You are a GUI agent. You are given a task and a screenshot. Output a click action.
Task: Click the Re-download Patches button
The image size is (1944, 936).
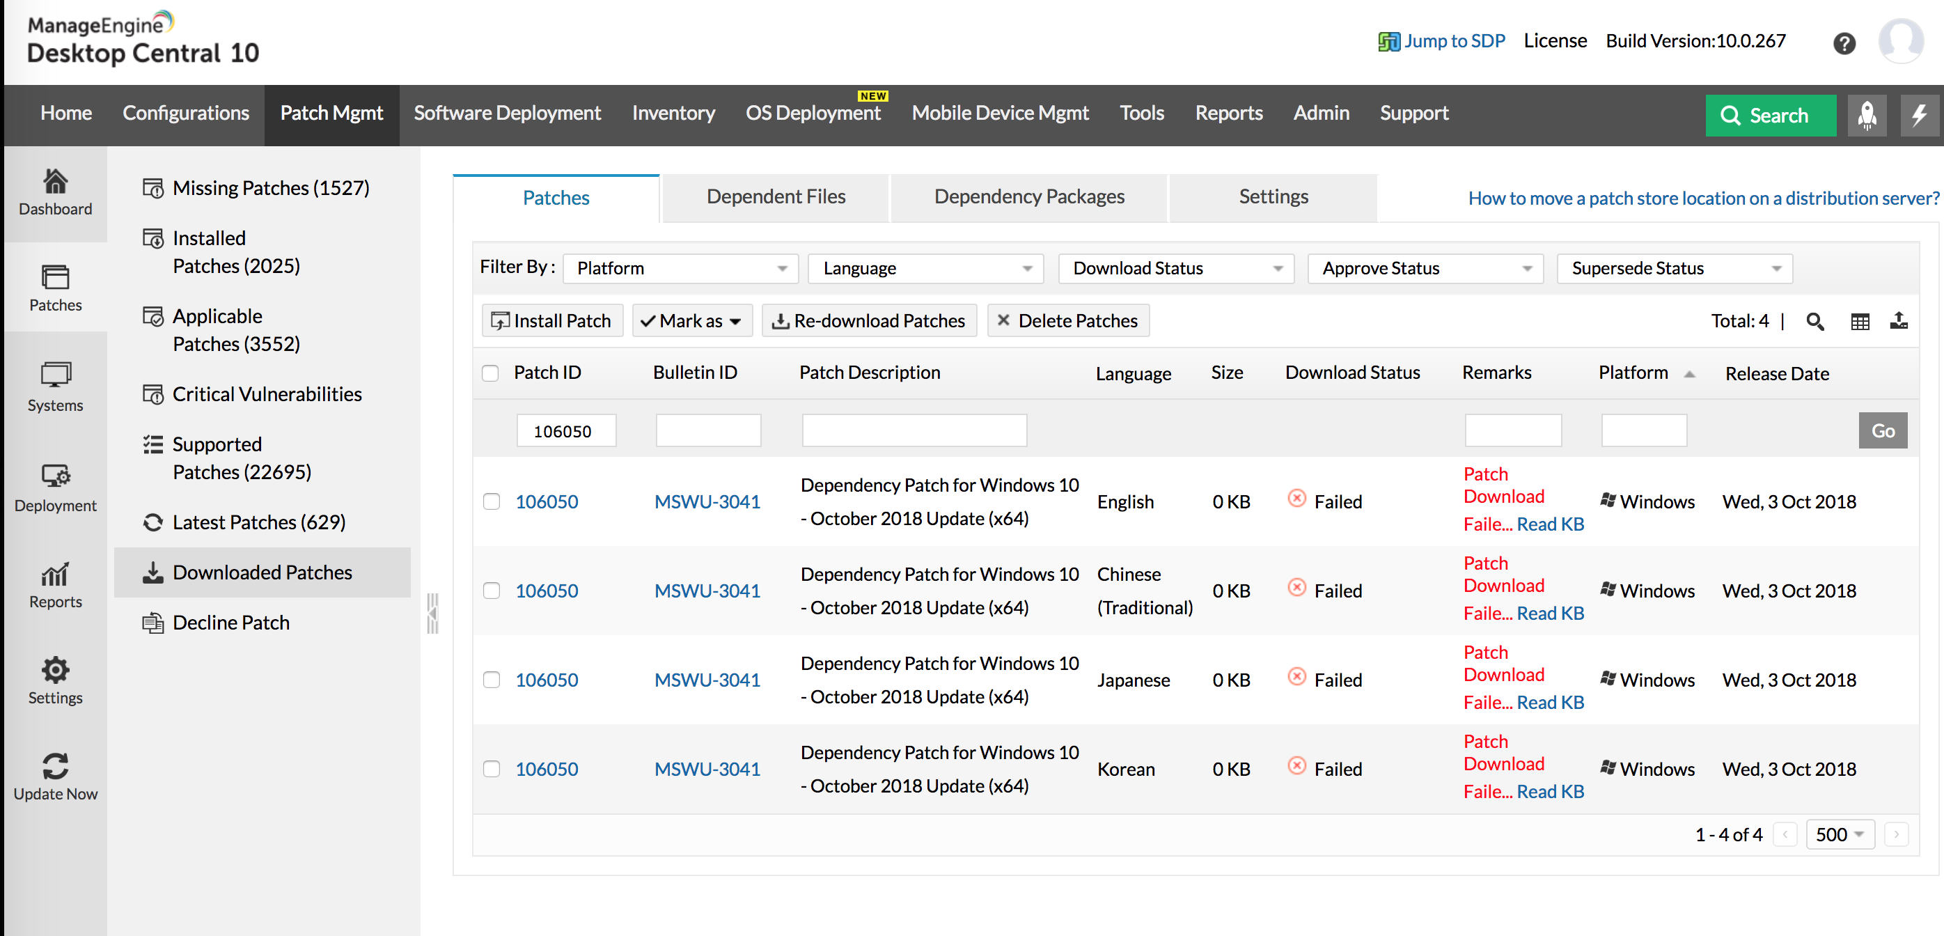coord(870,321)
